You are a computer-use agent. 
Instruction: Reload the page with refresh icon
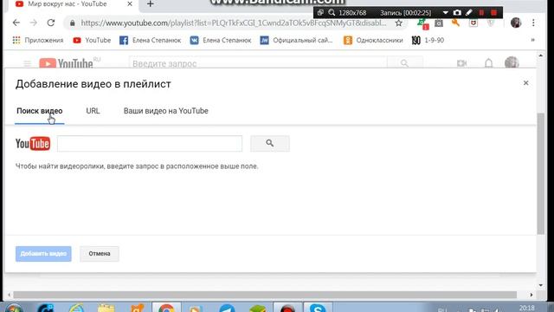pyautogui.click(x=51, y=23)
